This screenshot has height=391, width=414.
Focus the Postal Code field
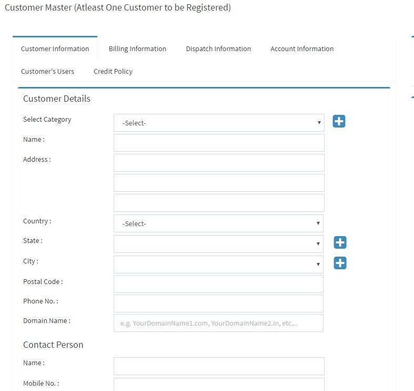pyautogui.click(x=218, y=284)
